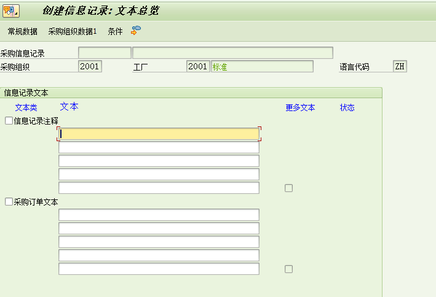Click the 条件 button

click(x=115, y=31)
